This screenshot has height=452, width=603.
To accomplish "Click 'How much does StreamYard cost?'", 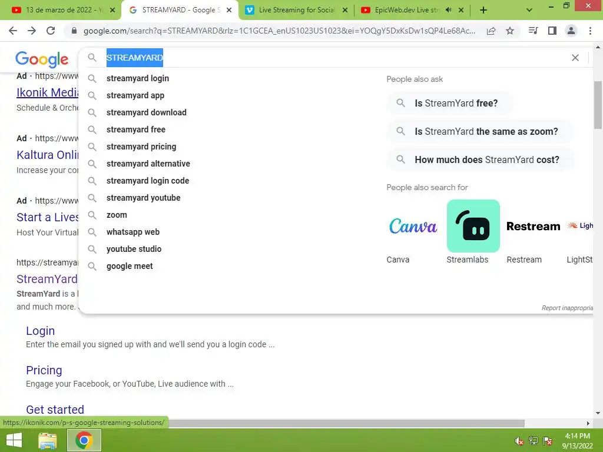I will pyautogui.click(x=481, y=159).
